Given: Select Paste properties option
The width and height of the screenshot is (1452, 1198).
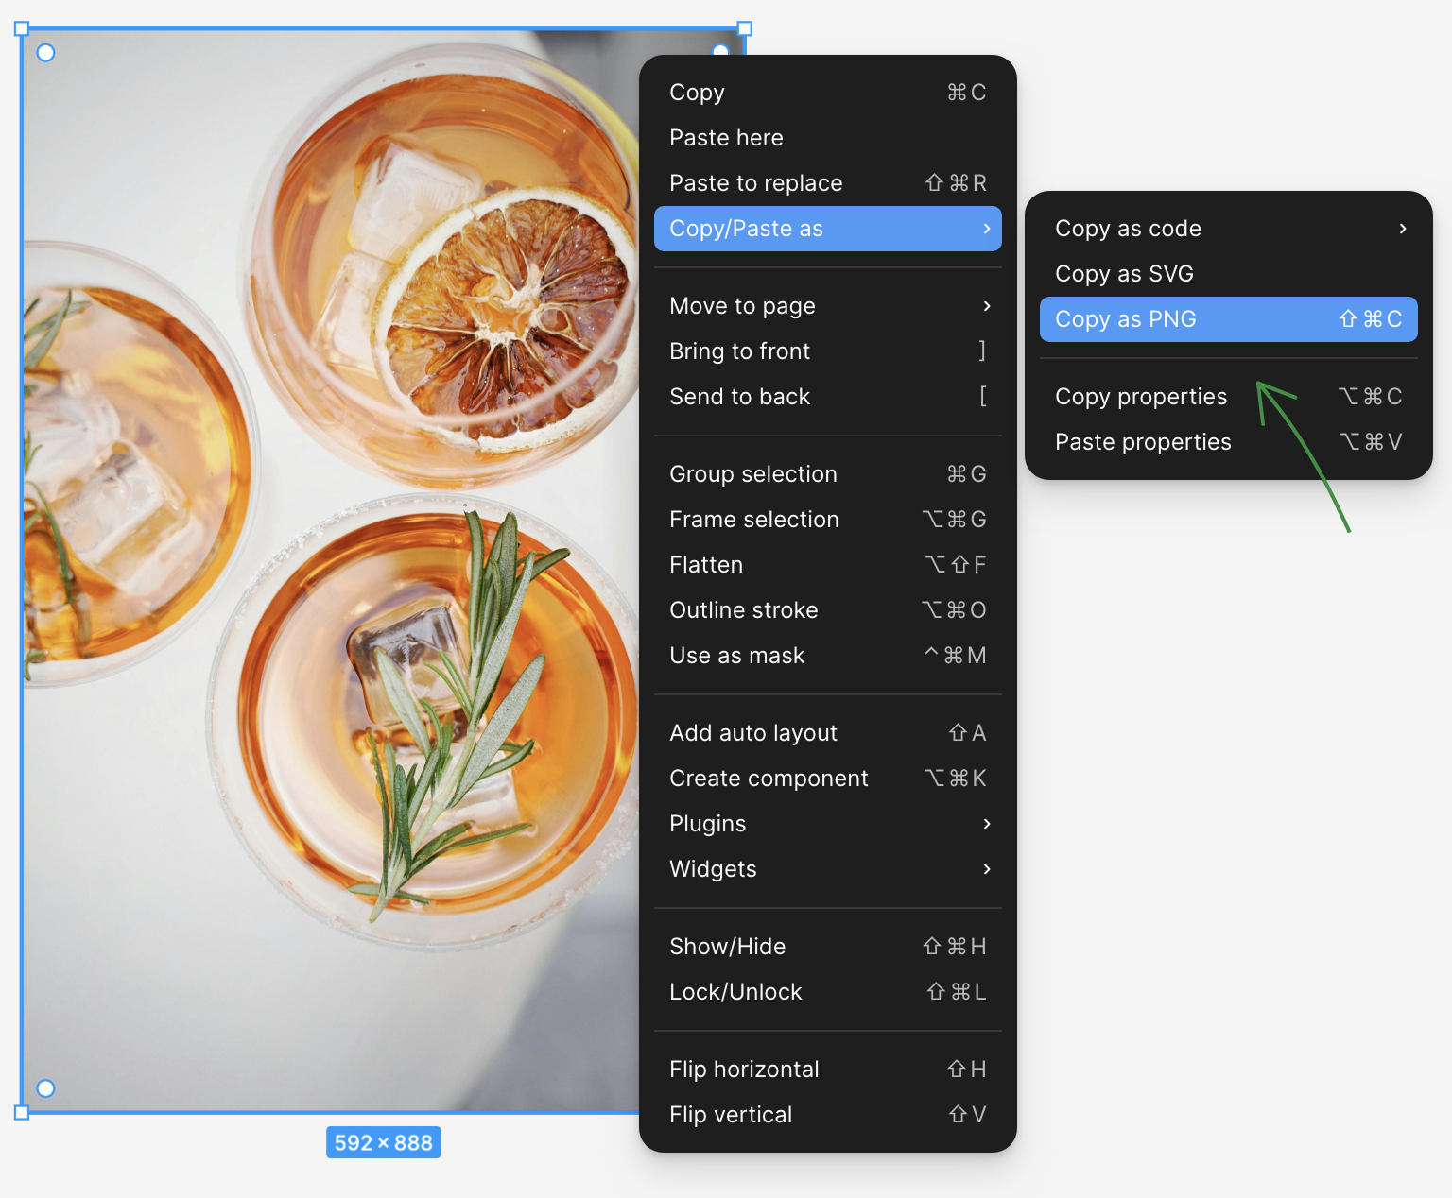Looking at the screenshot, I should pos(1228,442).
